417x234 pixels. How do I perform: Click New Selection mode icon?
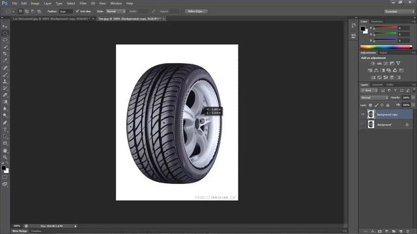click(x=20, y=12)
